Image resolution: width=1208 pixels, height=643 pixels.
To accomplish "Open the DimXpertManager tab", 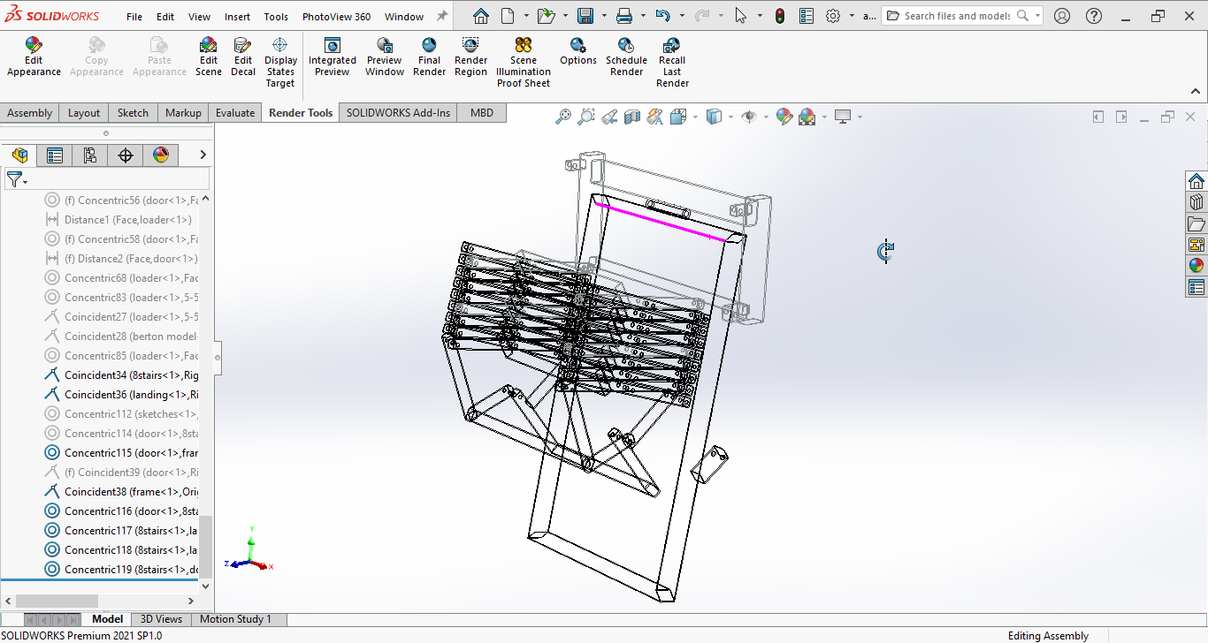I will coord(126,155).
